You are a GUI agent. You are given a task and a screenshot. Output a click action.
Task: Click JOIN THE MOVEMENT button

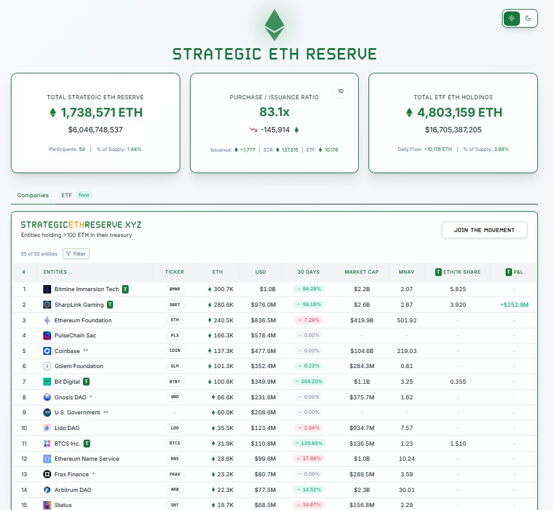484,230
